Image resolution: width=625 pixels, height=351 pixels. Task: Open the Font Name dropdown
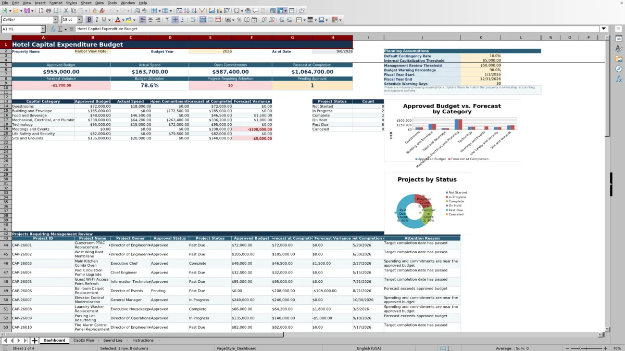coord(56,20)
